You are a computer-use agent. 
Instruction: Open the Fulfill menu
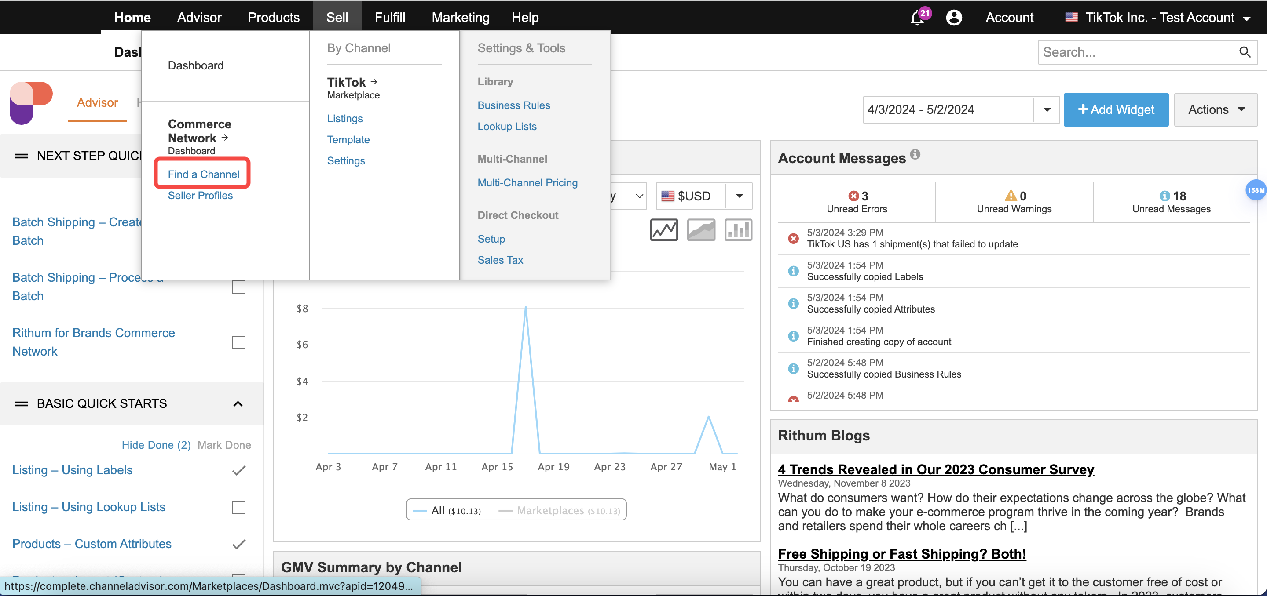click(389, 18)
